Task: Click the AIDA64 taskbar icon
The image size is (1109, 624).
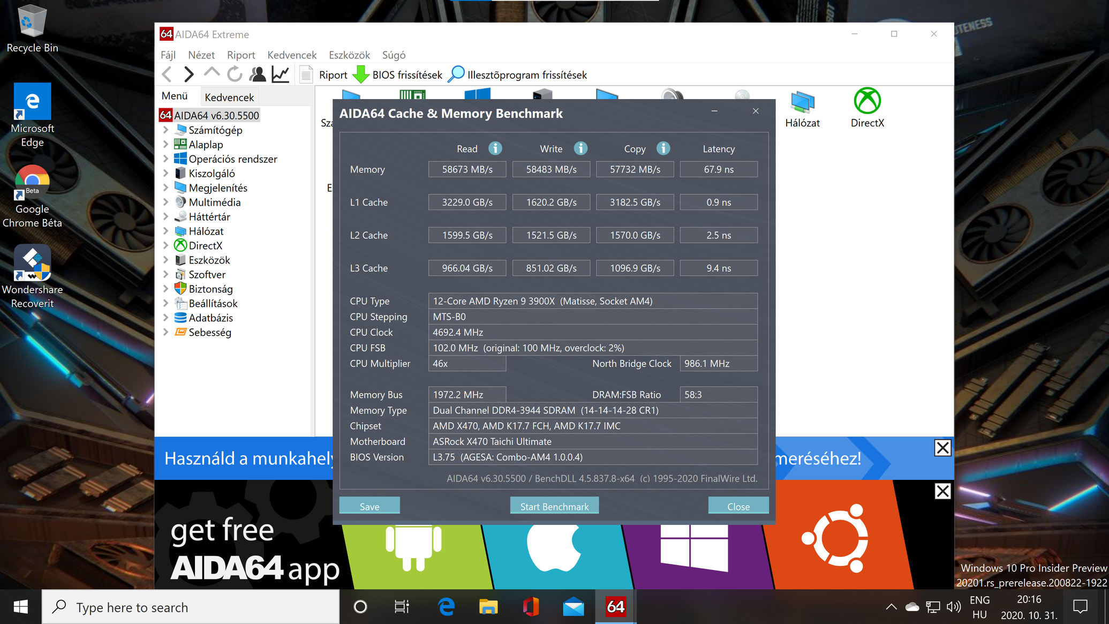Action: click(615, 607)
